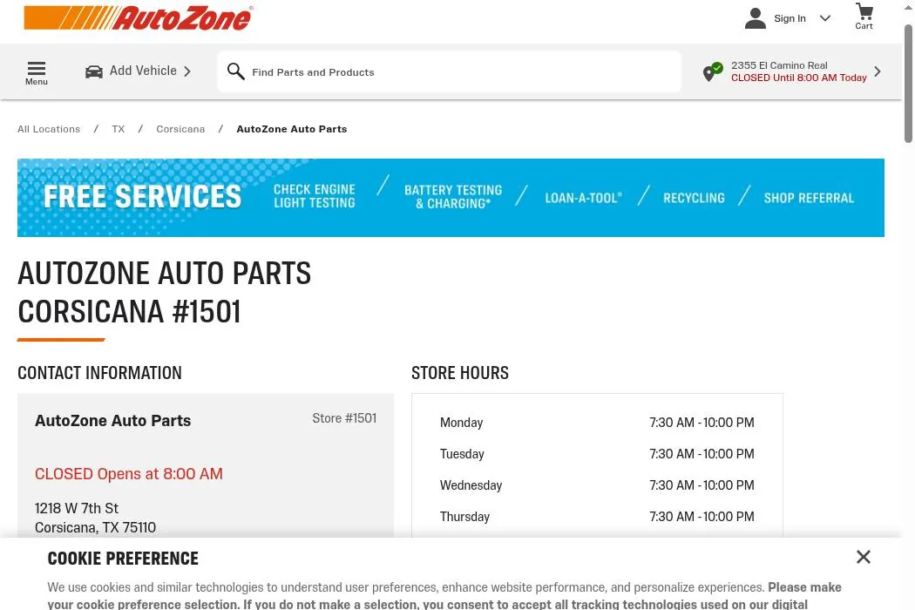
Task: Click the Store #1501 label
Action: point(344,418)
